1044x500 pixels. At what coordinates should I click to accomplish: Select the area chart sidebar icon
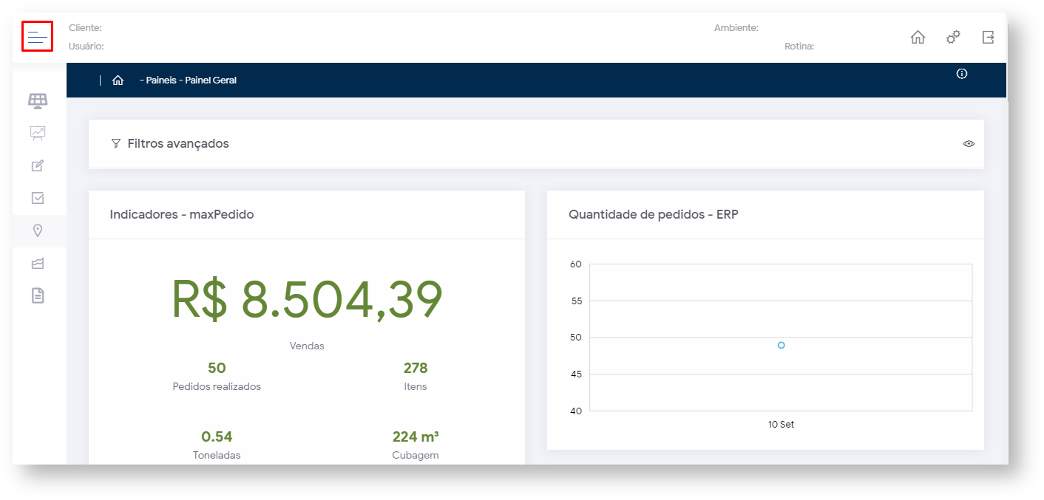38,264
